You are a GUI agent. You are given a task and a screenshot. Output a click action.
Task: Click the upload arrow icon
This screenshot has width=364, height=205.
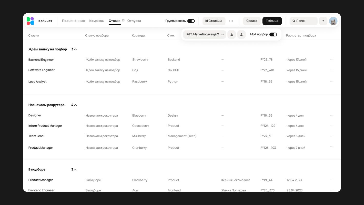[x=241, y=35]
